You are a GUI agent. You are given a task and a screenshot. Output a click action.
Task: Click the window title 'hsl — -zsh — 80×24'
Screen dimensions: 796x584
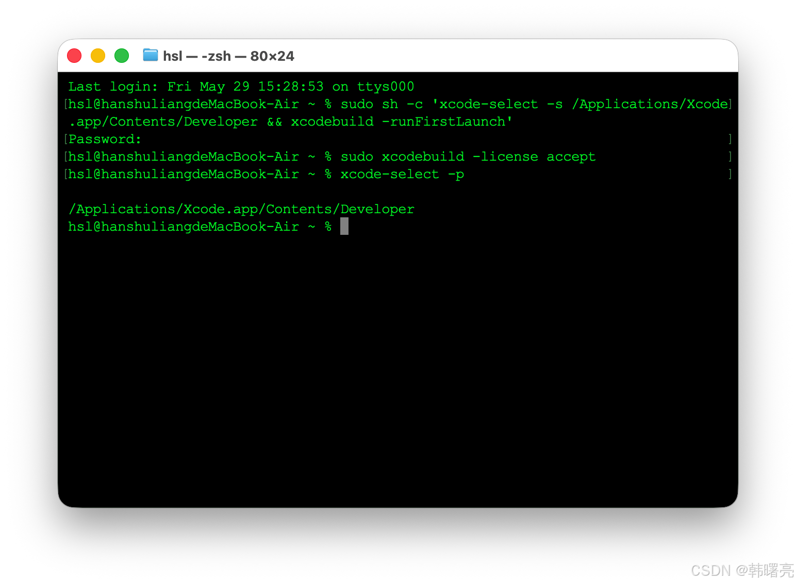pos(228,56)
